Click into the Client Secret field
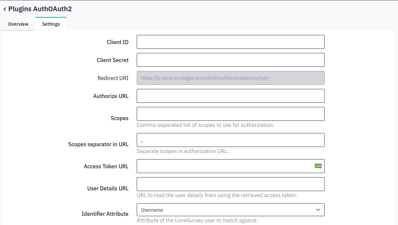Screen dimensions: 398x225 coord(230,60)
